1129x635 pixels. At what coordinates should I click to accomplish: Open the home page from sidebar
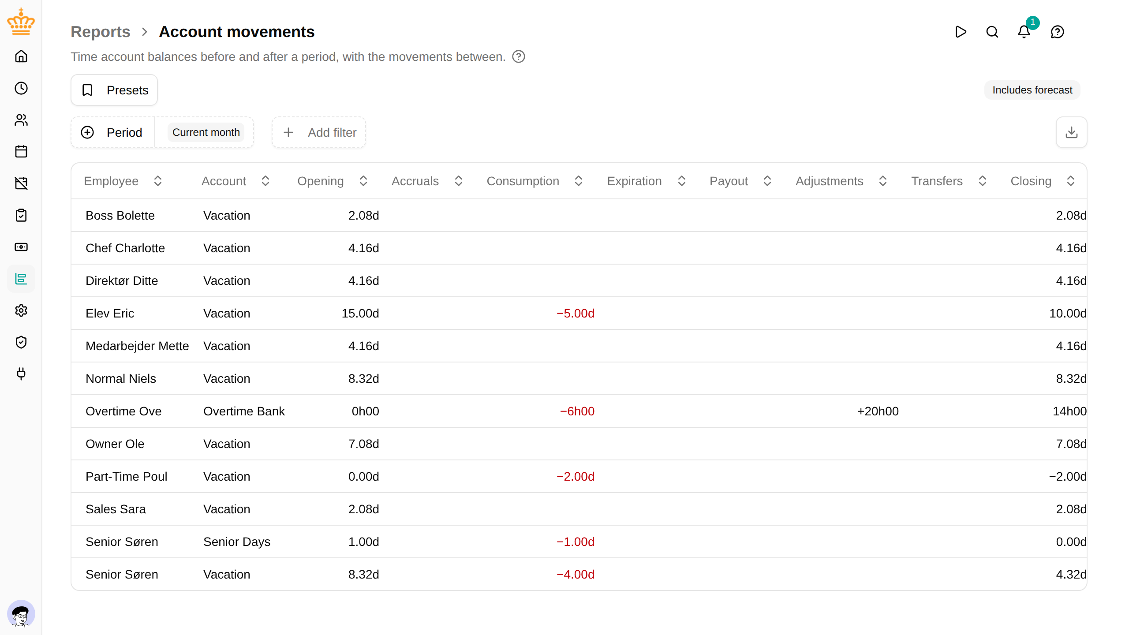pos(21,56)
